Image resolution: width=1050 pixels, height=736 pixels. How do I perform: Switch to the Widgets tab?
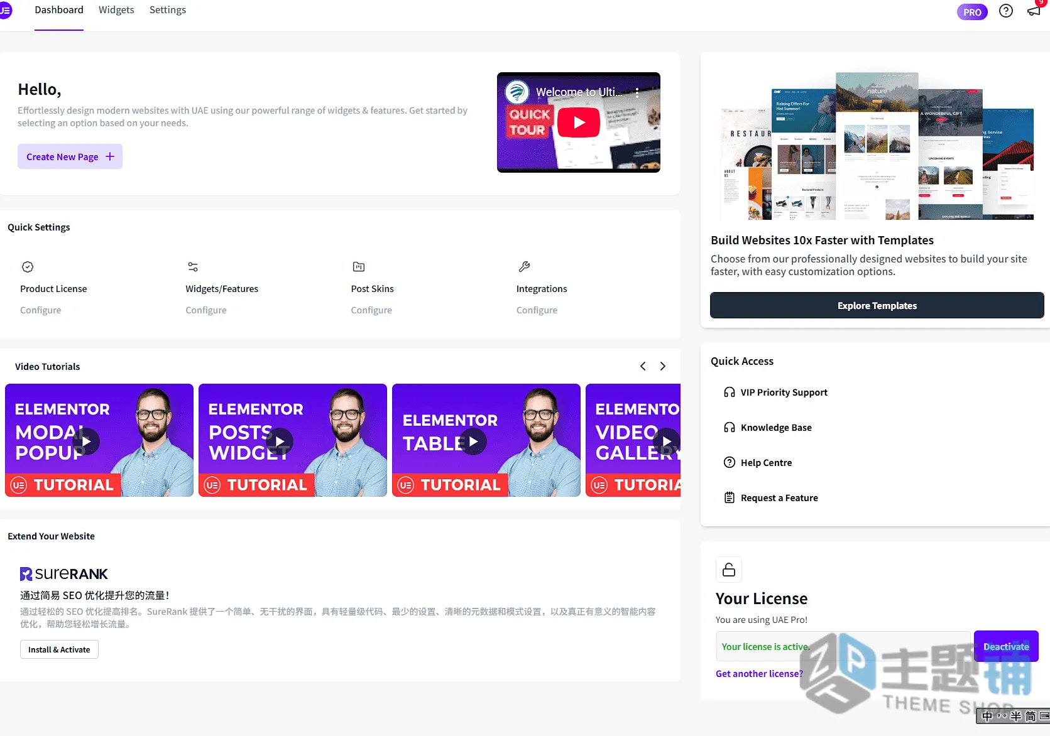tap(116, 10)
